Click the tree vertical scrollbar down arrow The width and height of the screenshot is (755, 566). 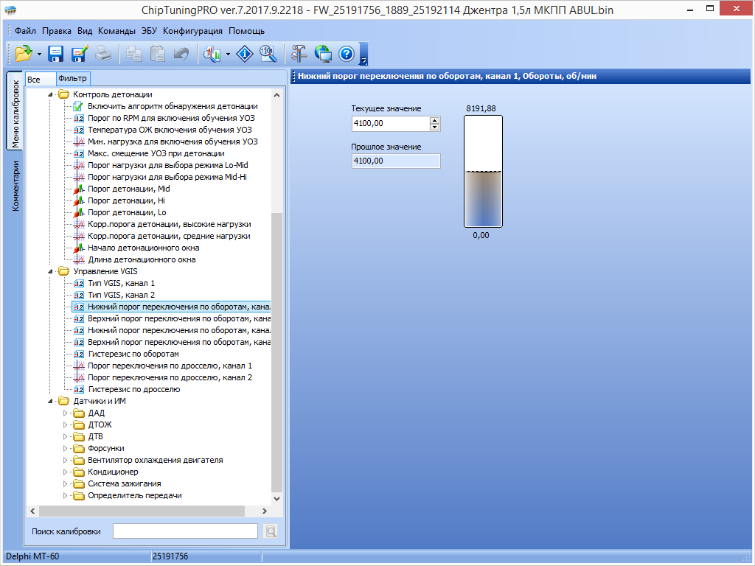[277, 499]
